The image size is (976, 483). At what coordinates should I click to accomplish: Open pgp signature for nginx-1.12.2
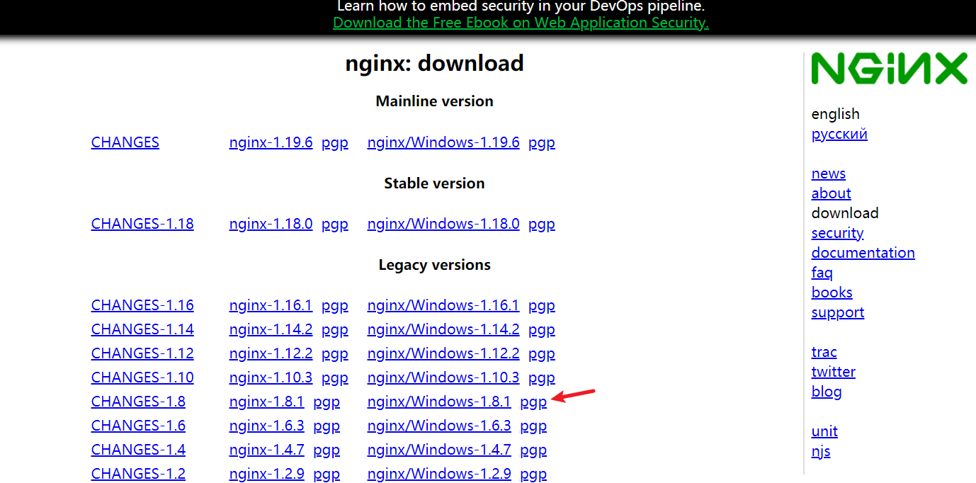point(335,354)
